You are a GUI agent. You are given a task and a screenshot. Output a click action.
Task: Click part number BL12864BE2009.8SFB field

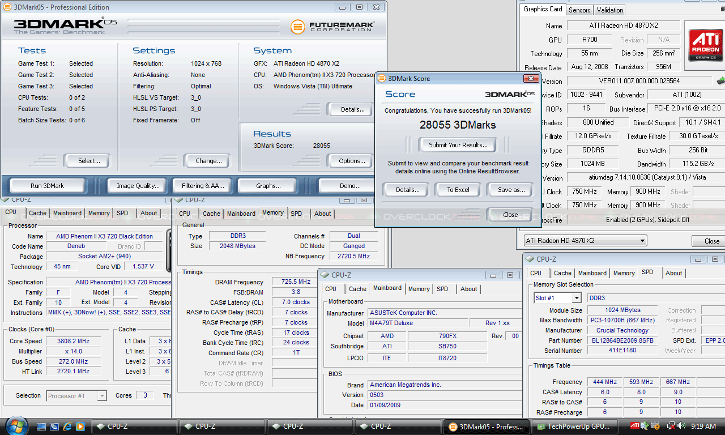pos(622,340)
